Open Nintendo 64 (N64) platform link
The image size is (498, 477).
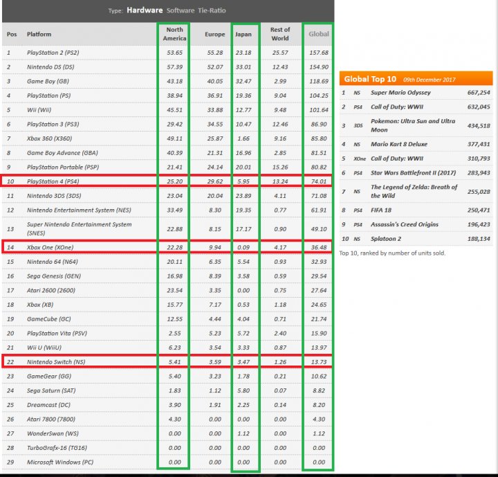52,262
